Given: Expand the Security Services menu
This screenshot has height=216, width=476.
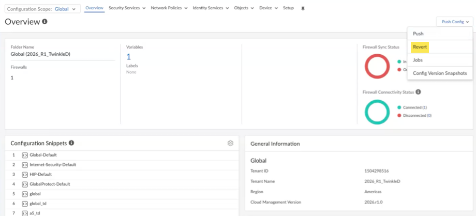Looking at the screenshot, I should point(127,8).
